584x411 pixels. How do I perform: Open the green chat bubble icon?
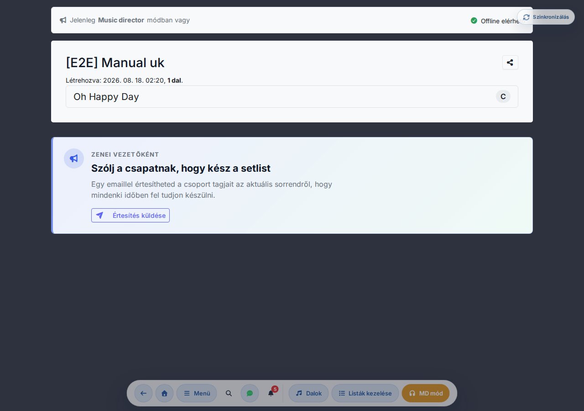coord(250,393)
